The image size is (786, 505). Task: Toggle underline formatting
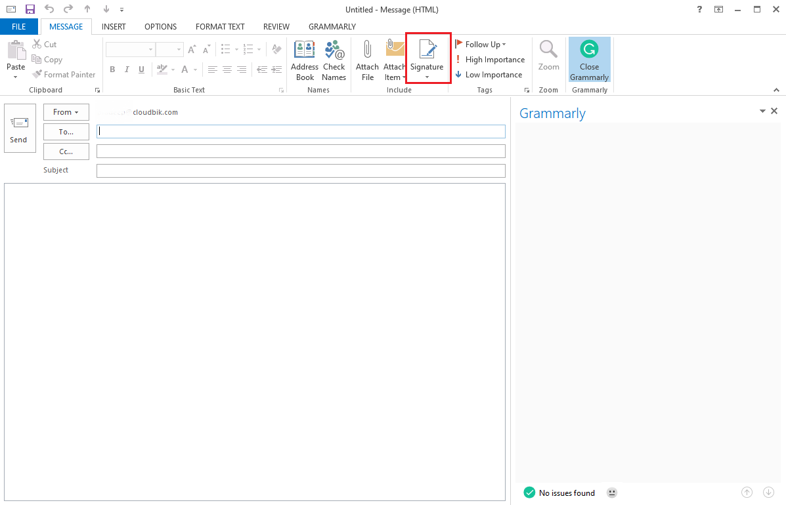click(141, 69)
